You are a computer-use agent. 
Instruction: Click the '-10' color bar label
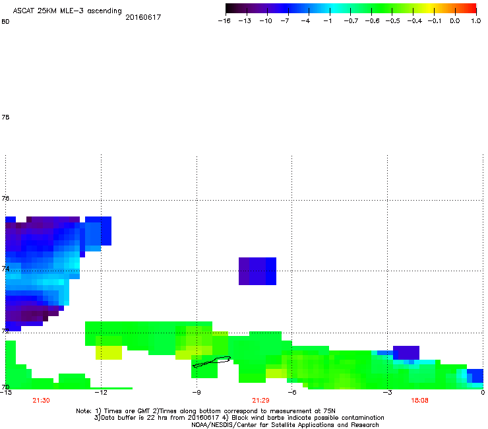266,21
